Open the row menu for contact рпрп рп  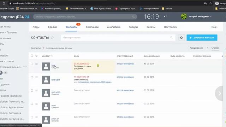(x=36, y=117)
